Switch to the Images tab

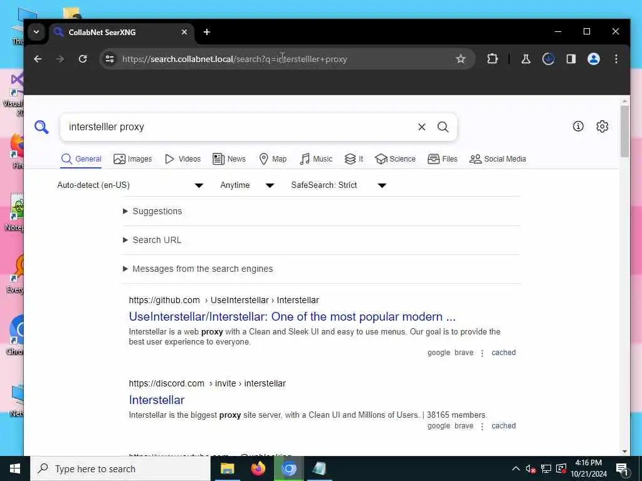point(133,159)
